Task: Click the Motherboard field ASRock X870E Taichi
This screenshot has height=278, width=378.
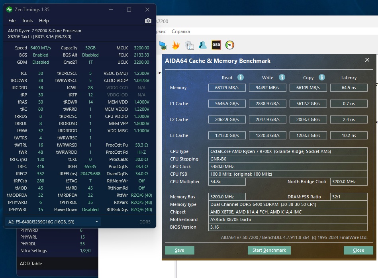Action: 288,219
